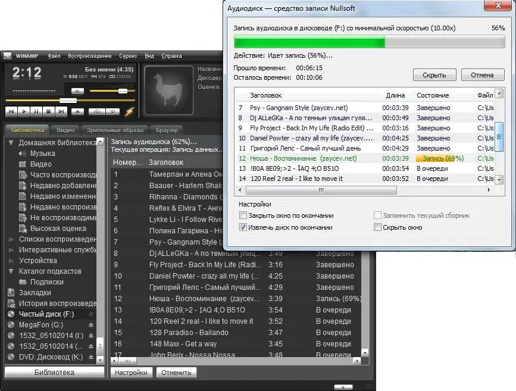Click the previous track button in Winamp
Viewport: 516px width, 391px height.
pyautogui.click(x=11, y=112)
